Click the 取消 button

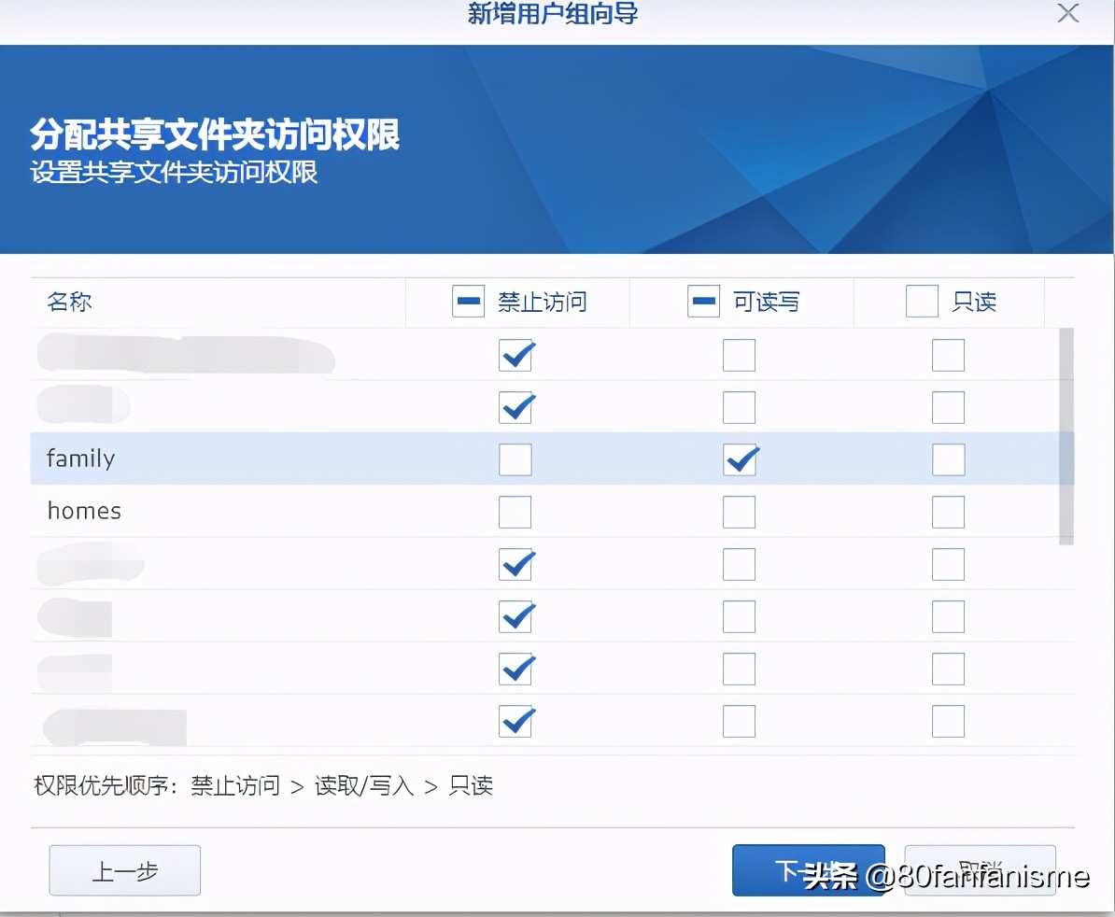pyautogui.click(x=980, y=869)
